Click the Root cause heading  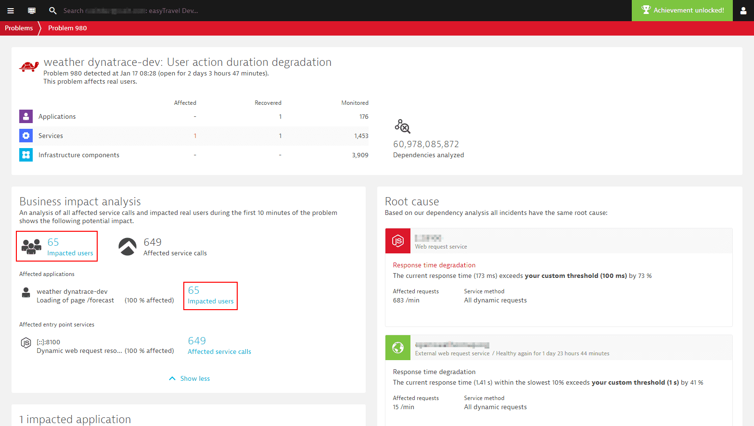412,201
